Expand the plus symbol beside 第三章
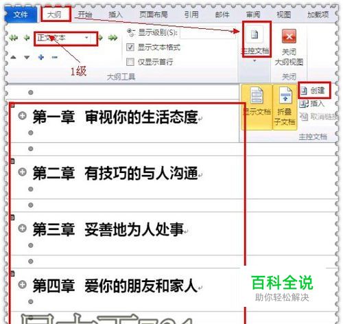The image size is (343, 324). pyautogui.click(x=22, y=229)
